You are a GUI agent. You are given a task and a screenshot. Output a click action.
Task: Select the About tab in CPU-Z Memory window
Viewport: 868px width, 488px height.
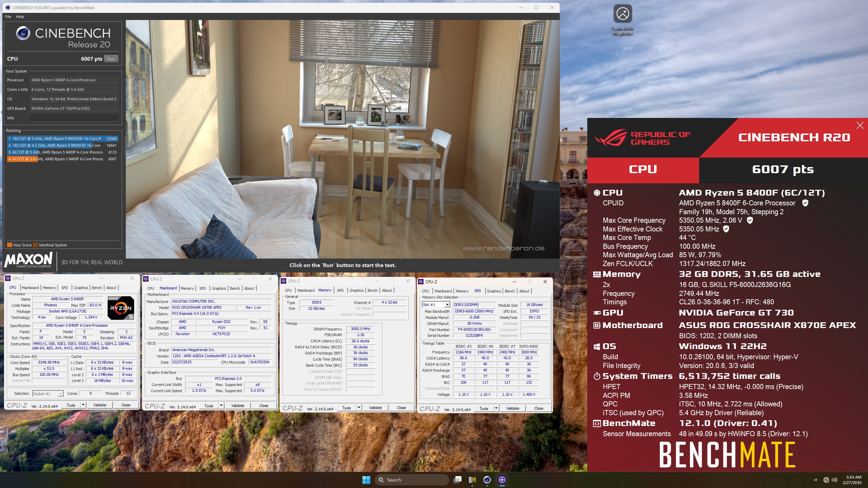pyautogui.click(x=387, y=290)
